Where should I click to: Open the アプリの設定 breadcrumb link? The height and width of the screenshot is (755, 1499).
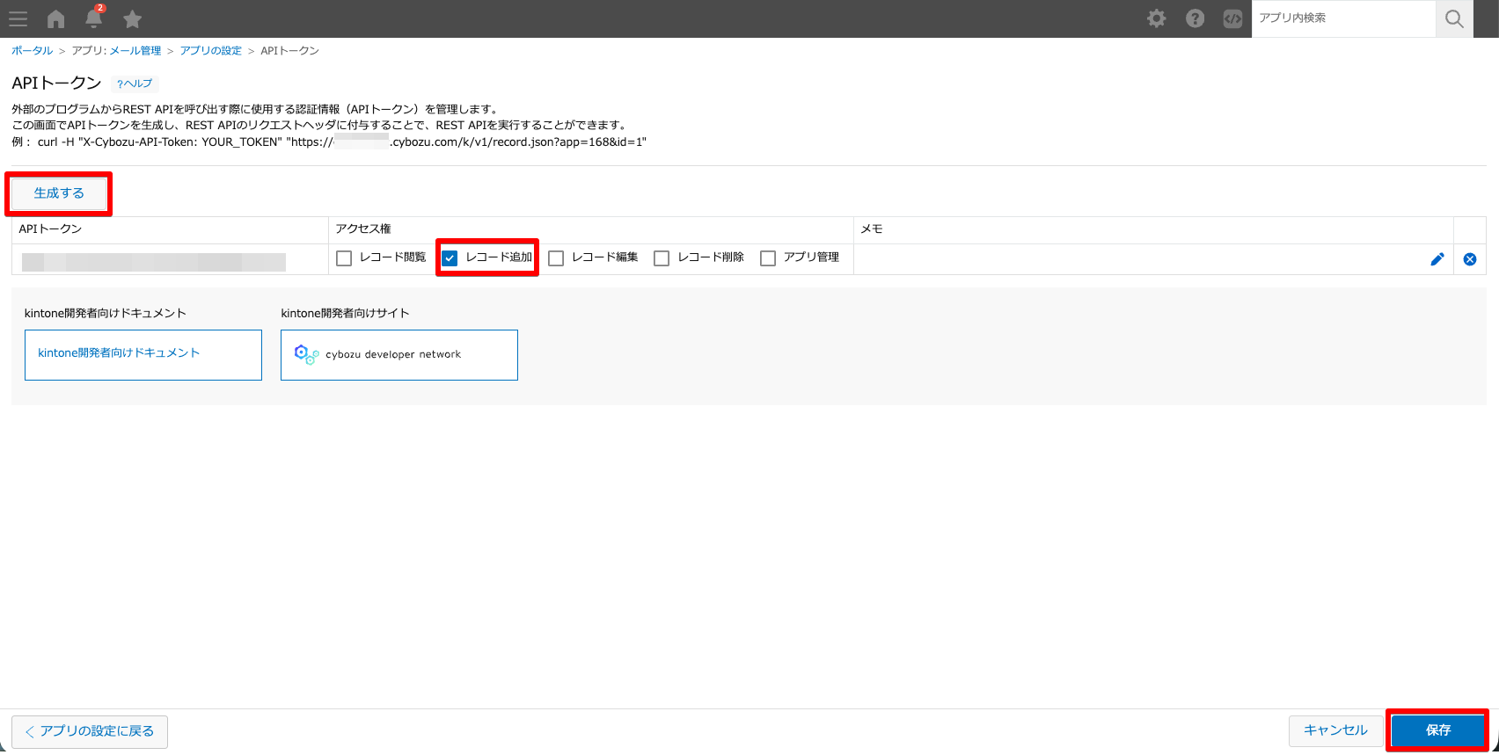[210, 51]
